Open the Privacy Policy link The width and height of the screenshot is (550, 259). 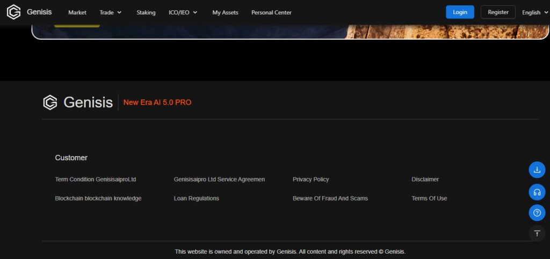[310, 179]
